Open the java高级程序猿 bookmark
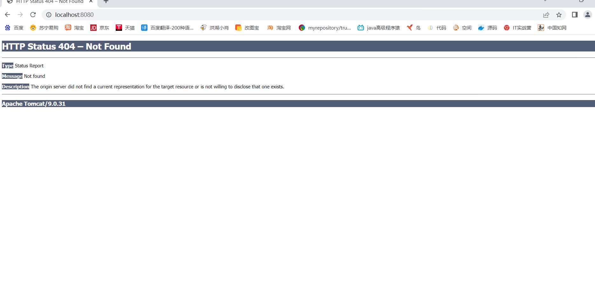The height and width of the screenshot is (305, 595). click(379, 28)
